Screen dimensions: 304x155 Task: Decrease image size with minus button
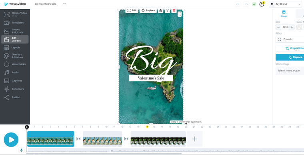click(x=278, y=27)
